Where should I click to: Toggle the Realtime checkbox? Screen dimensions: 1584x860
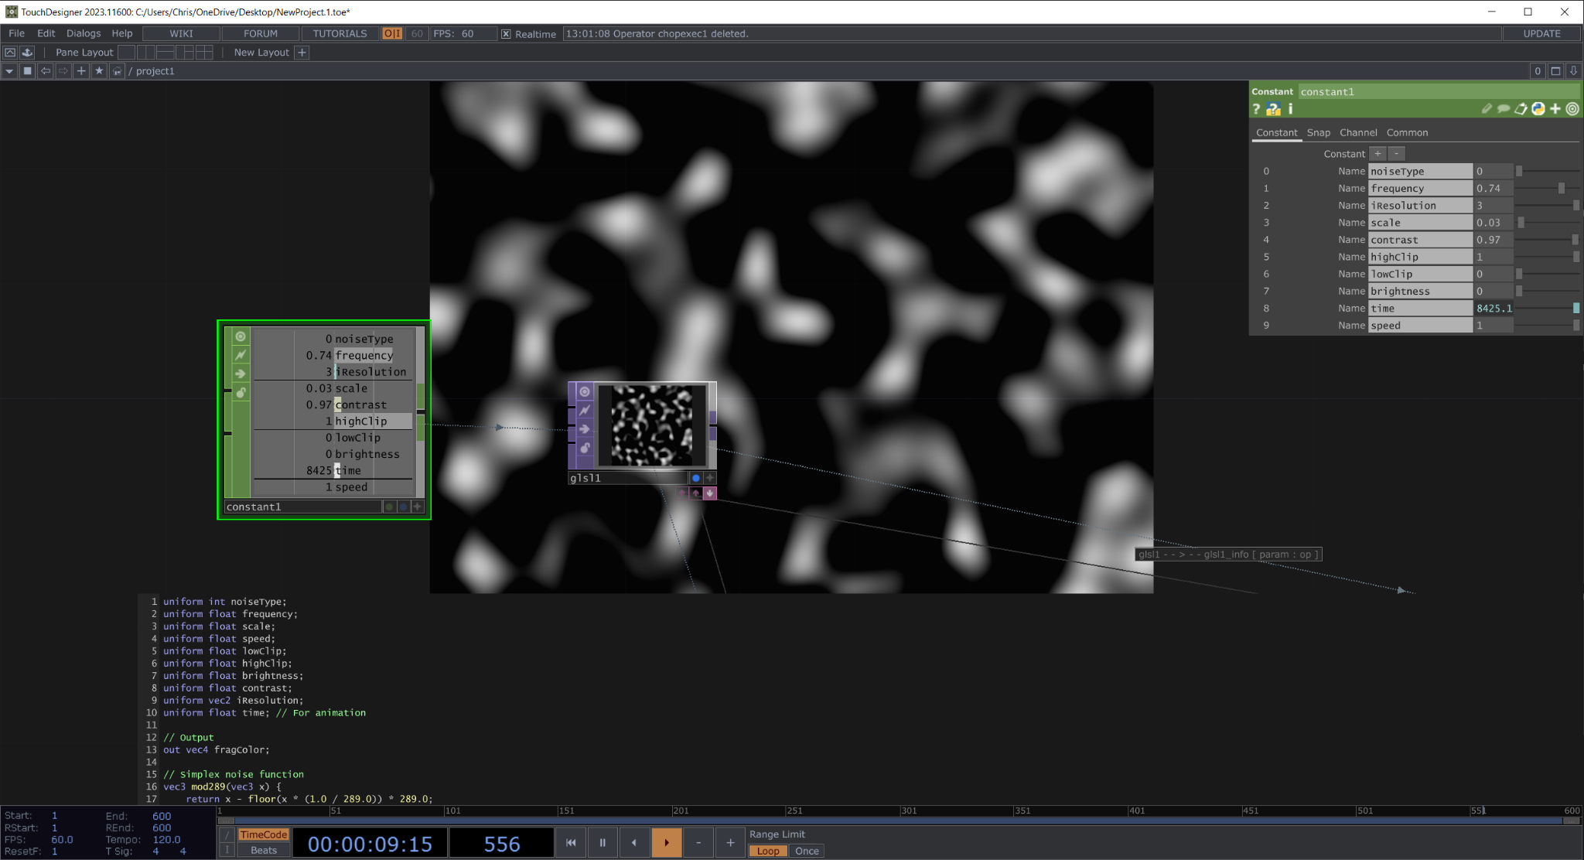pos(506,34)
